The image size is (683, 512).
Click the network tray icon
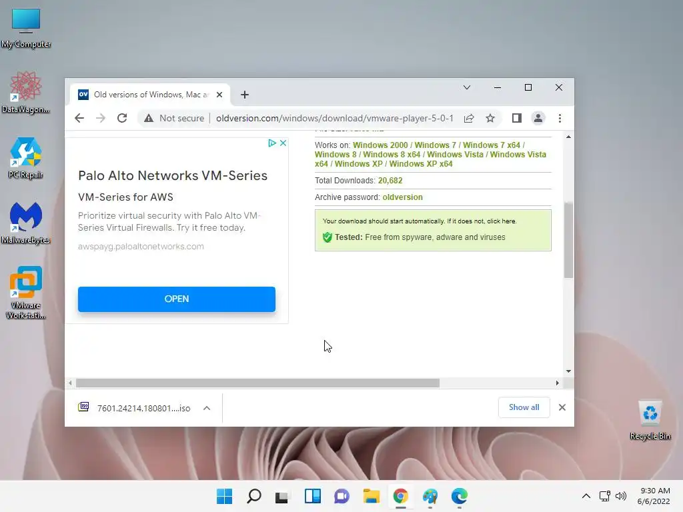(604, 496)
